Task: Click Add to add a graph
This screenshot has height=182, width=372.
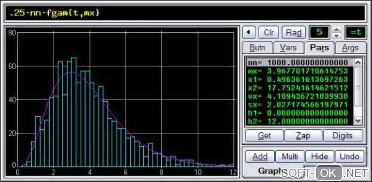Action: tap(260, 156)
